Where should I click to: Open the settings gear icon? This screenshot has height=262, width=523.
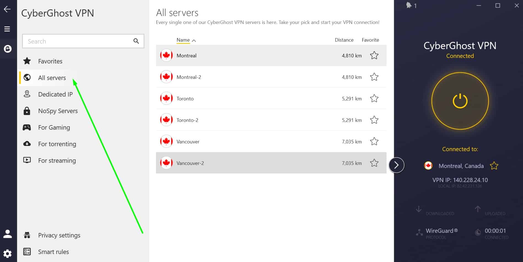point(7,253)
